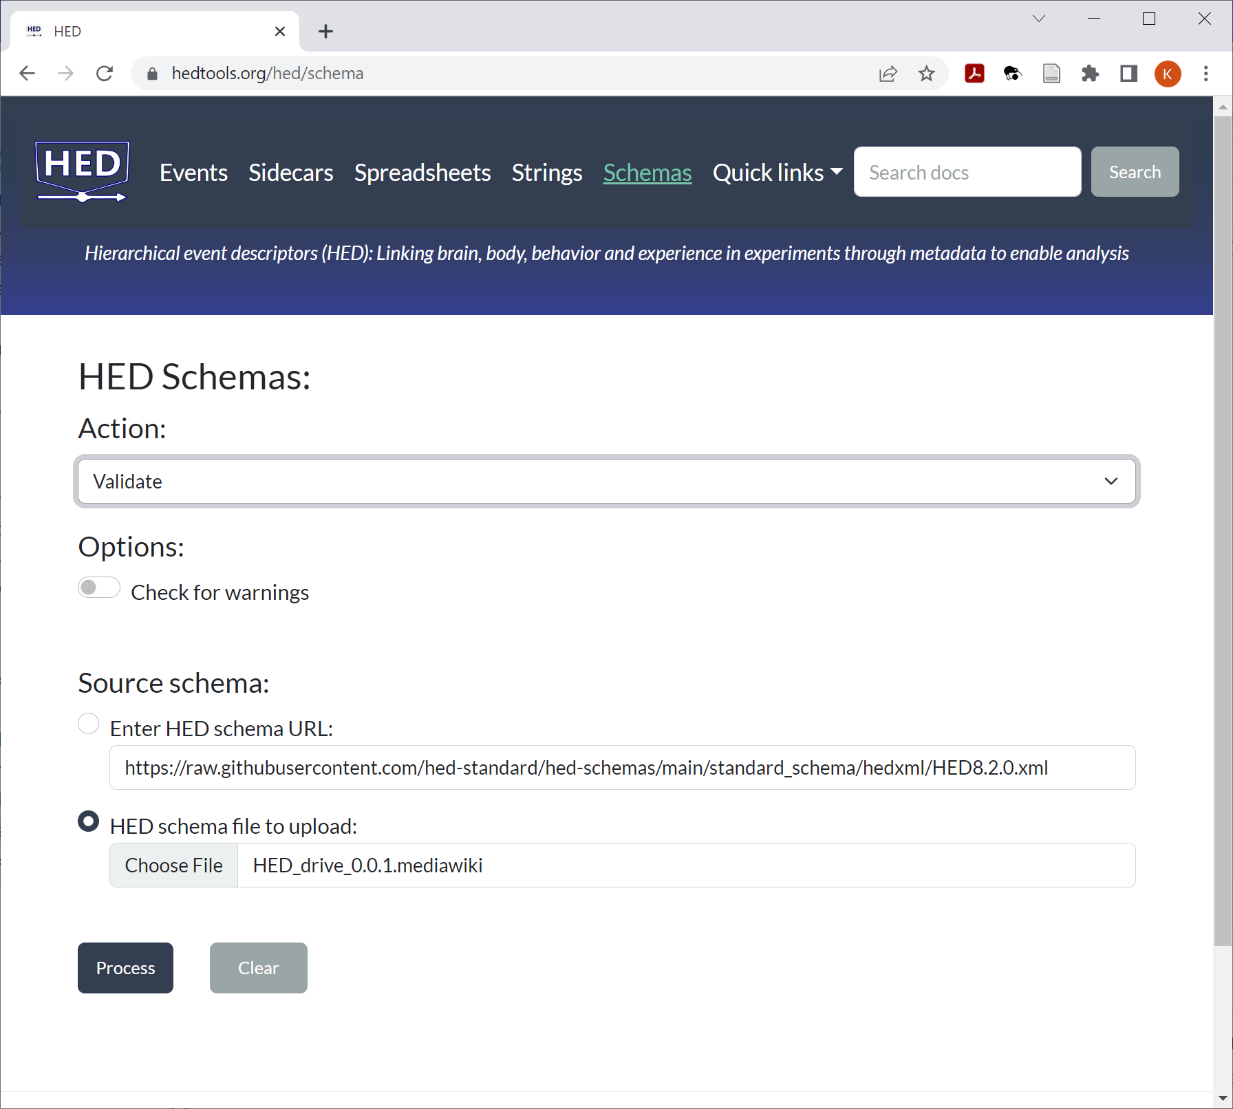Toggle the browser side panel icon
This screenshot has height=1109, width=1233.
pyautogui.click(x=1128, y=74)
